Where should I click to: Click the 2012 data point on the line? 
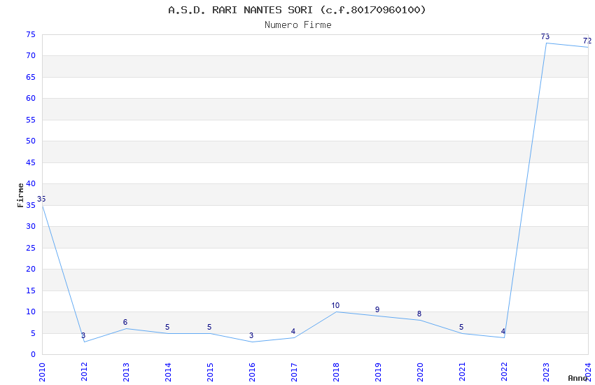click(84, 342)
